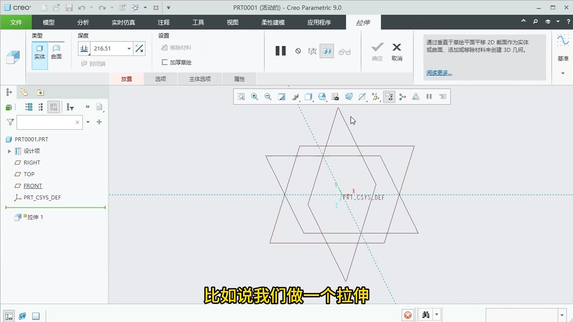Click the datum display filters icon
The image size is (573, 322).
coord(375,97)
